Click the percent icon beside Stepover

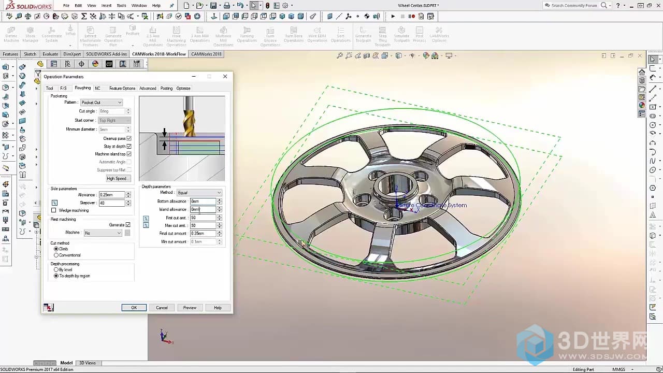click(x=54, y=203)
